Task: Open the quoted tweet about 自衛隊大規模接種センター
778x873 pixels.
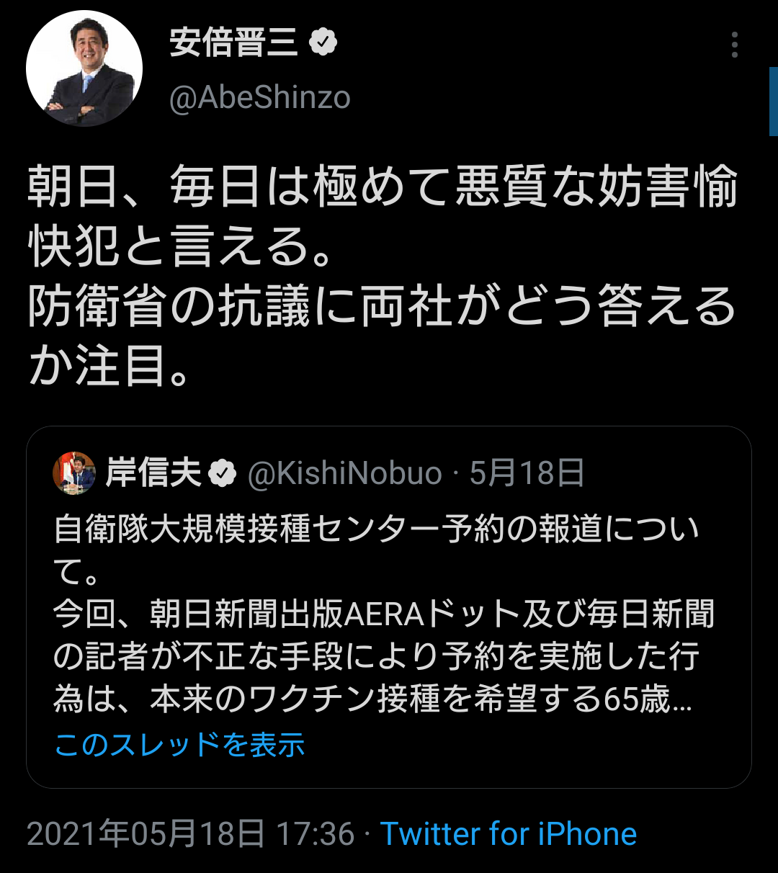Action: 389,607
